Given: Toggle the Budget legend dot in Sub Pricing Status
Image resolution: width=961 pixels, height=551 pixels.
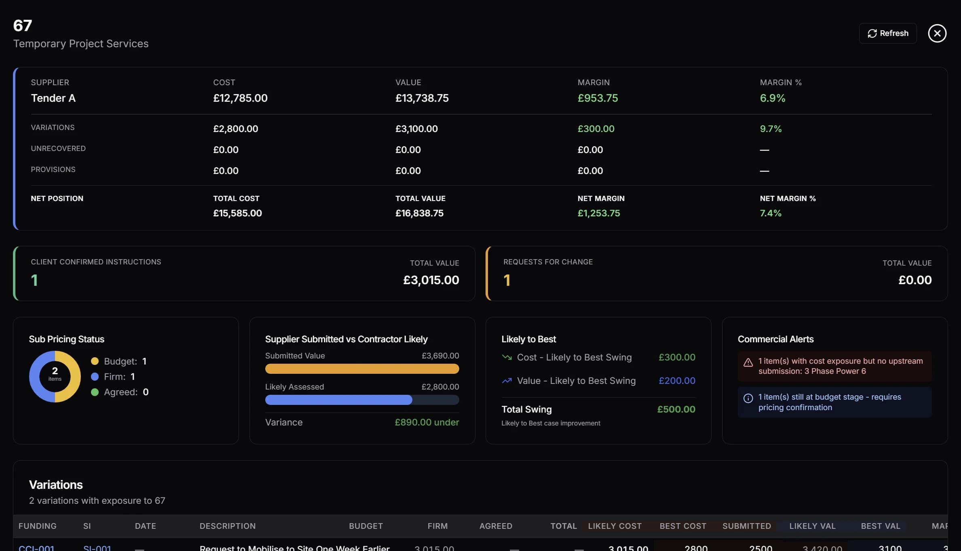Looking at the screenshot, I should (x=95, y=361).
